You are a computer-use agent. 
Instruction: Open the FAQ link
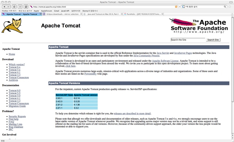click(x=11, y=122)
